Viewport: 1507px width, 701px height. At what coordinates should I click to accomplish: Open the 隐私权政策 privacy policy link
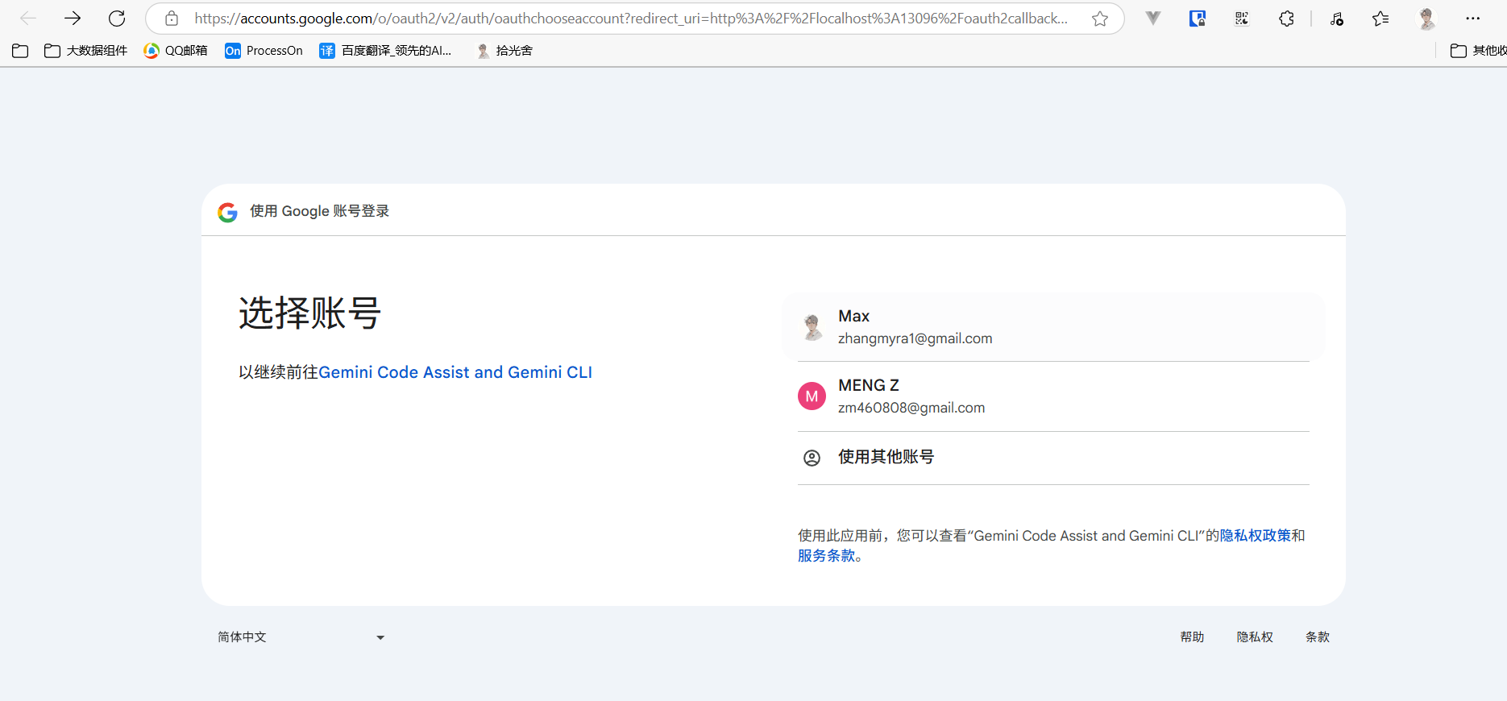pyautogui.click(x=1256, y=536)
